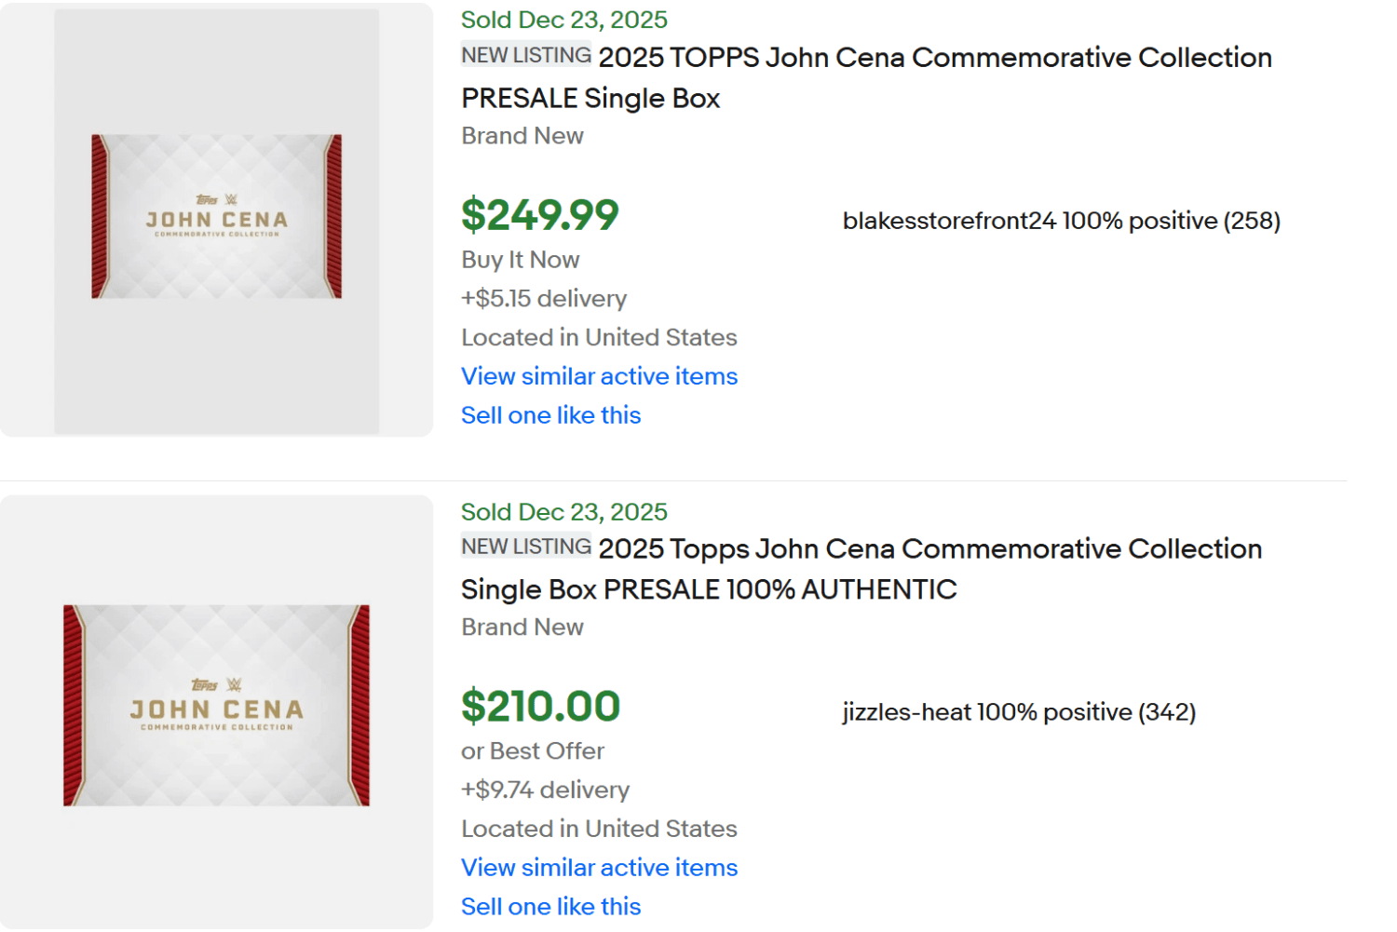1397x932 pixels.
Task: Select Sell one like this on second listing
Action: coord(550,906)
